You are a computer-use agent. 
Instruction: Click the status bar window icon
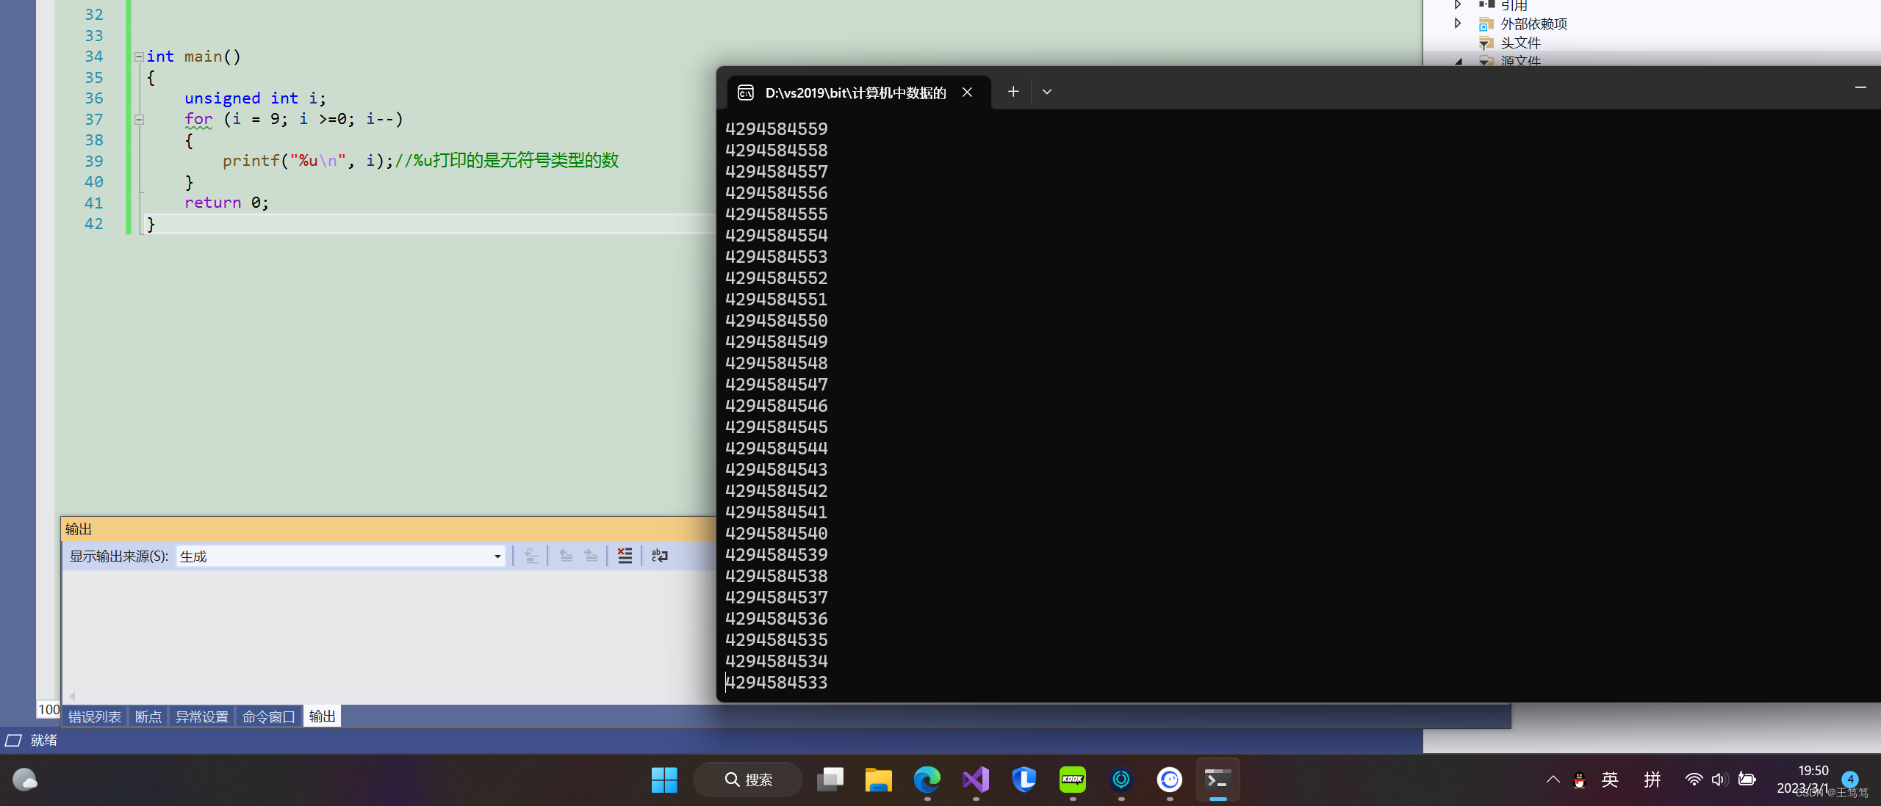[x=13, y=741]
